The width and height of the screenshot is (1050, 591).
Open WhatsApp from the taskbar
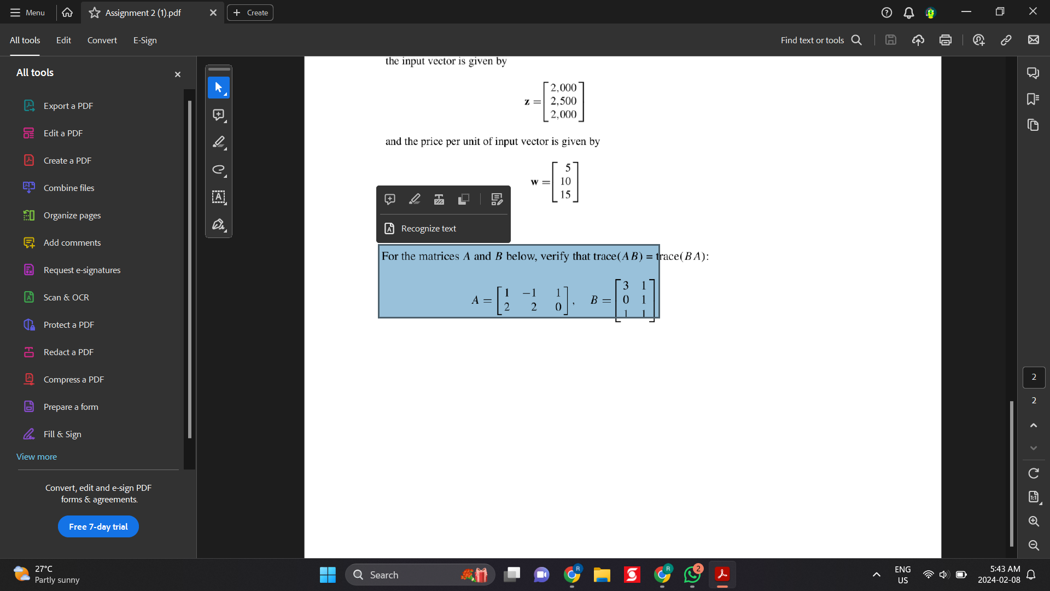692,575
